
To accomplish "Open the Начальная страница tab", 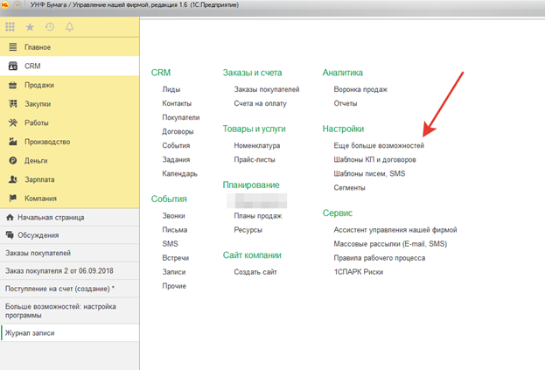I will point(69,217).
